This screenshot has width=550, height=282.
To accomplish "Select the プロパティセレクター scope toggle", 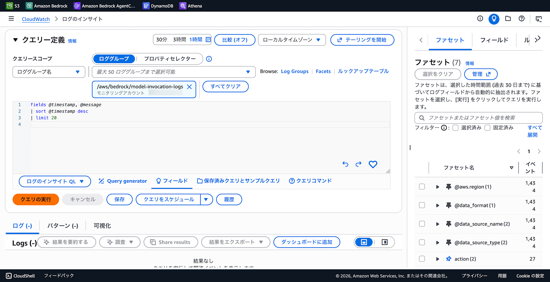I will (170, 59).
